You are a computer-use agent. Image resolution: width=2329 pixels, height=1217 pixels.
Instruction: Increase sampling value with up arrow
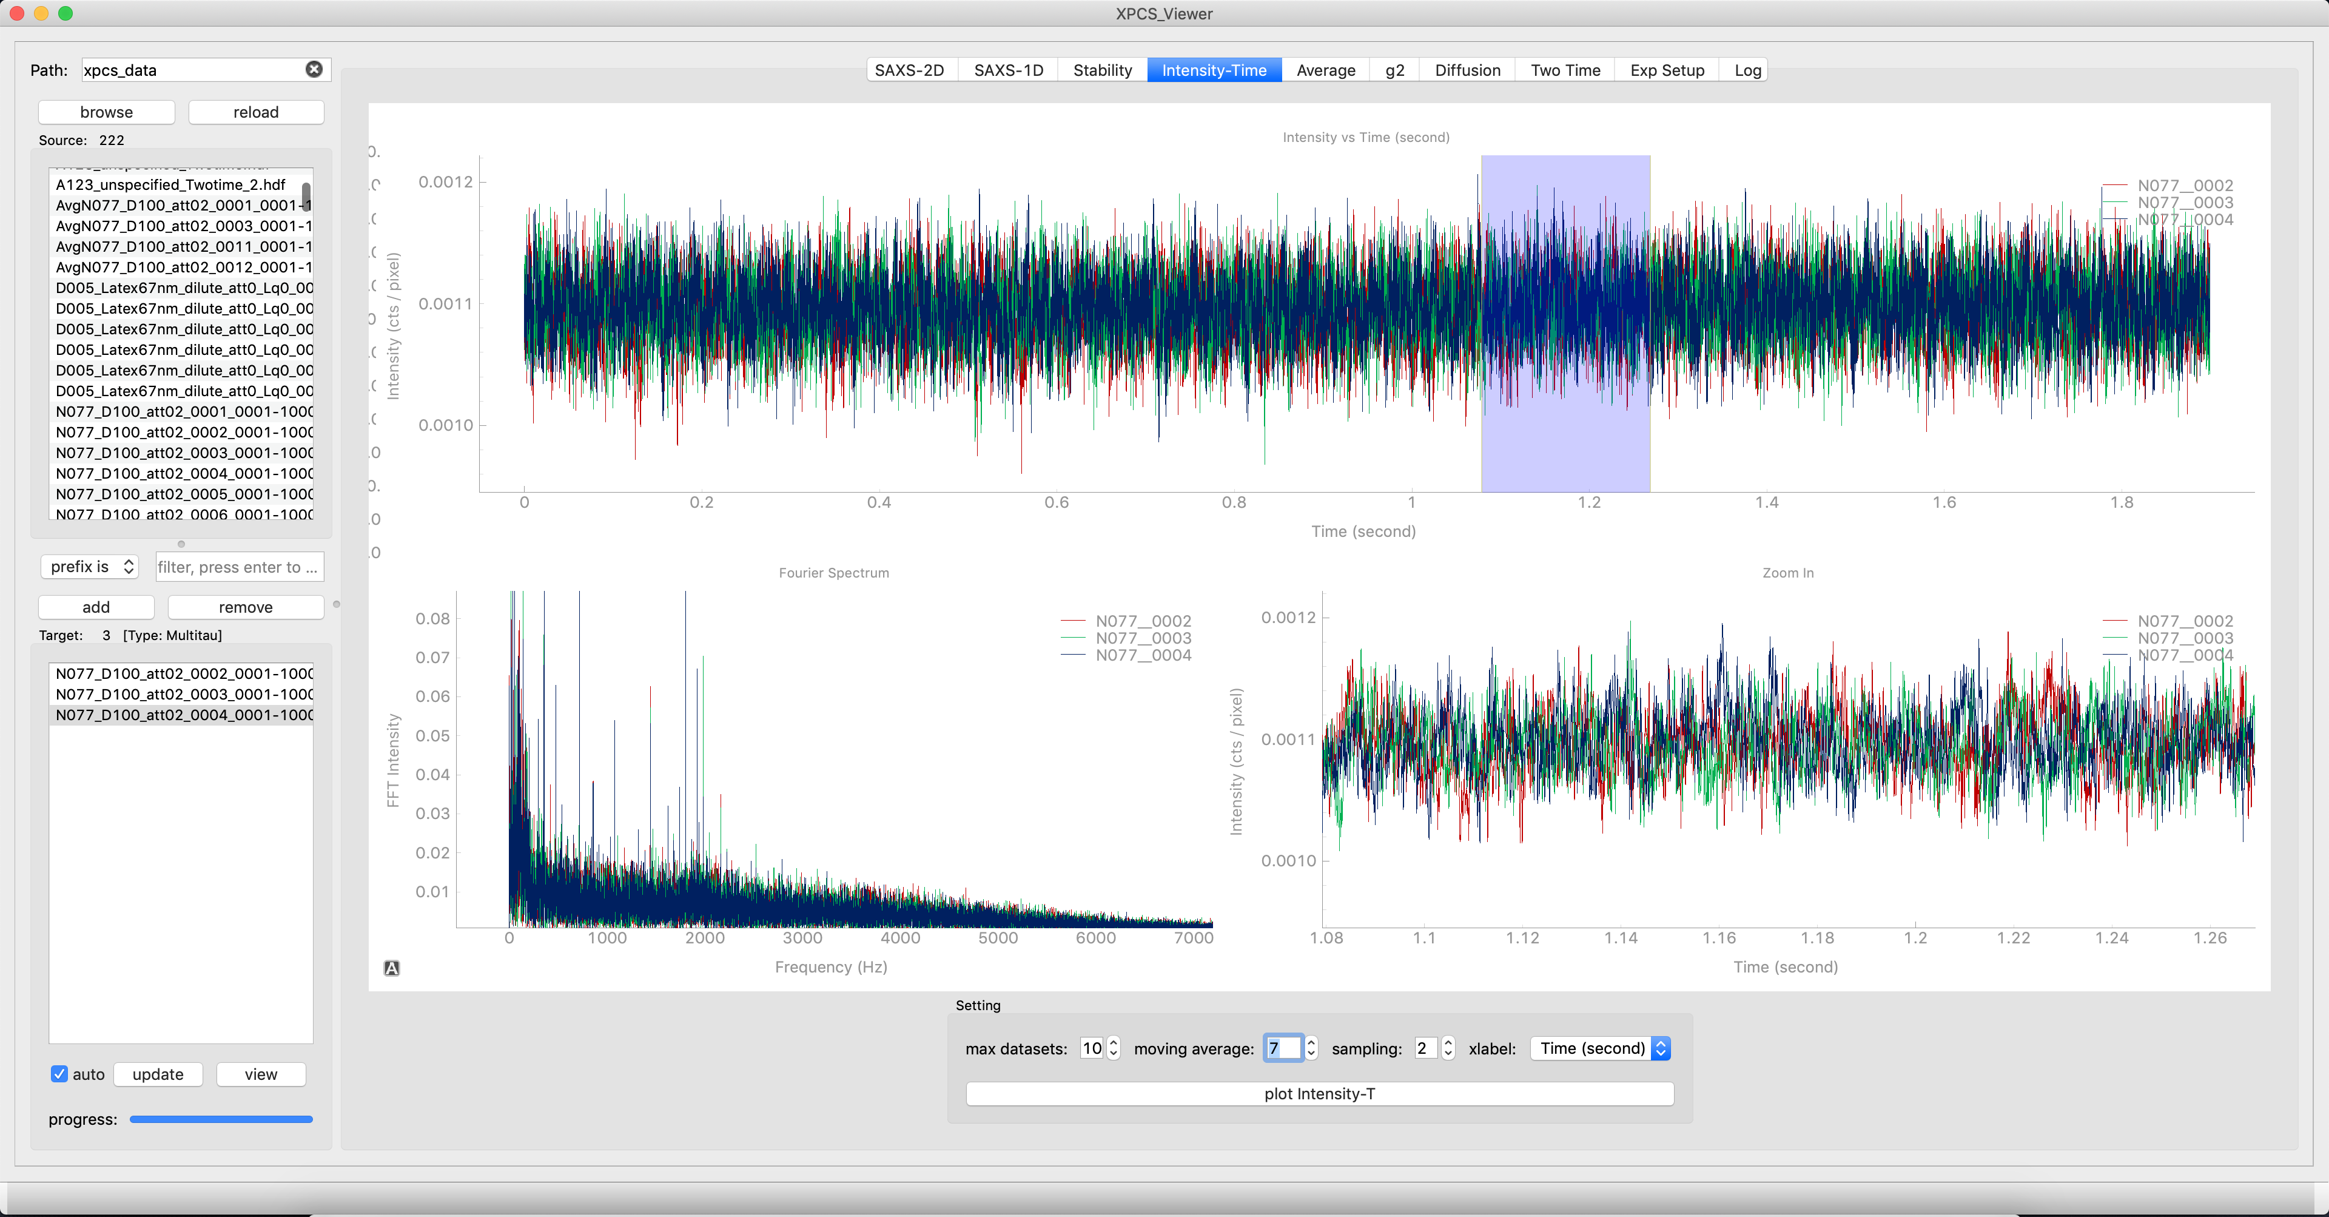1448,1042
